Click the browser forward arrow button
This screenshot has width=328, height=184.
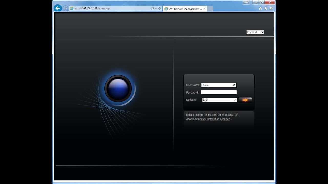[x=65, y=8]
